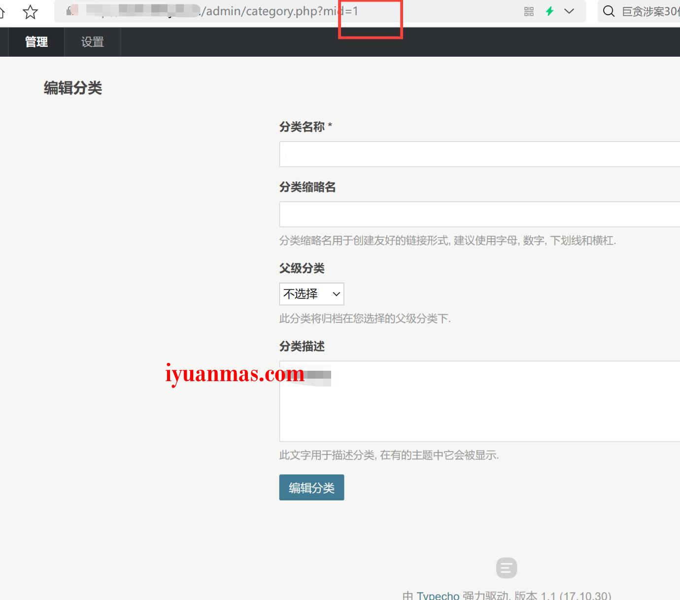Click the 分类名称 * label
The width and height of the screenshot is (680, 600).
click(x=306, y=127)
